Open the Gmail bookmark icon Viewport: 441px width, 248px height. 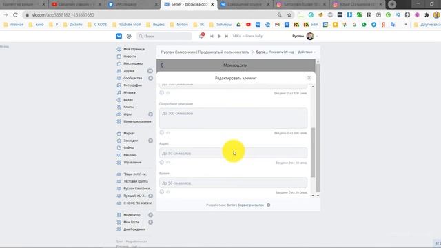point(277,25)
